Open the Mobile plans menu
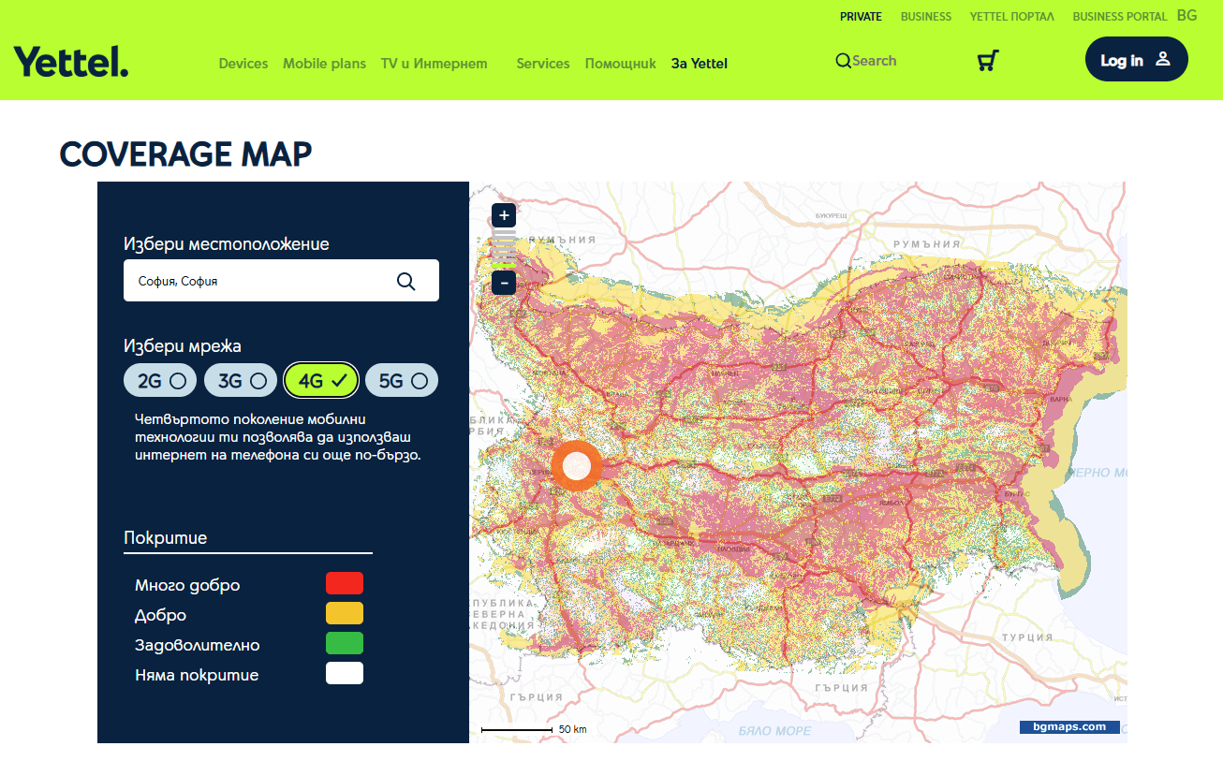 click(x=324, y=64)
